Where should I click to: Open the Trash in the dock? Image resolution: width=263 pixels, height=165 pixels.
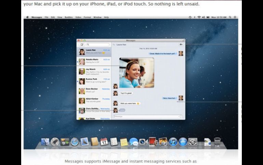217,142
